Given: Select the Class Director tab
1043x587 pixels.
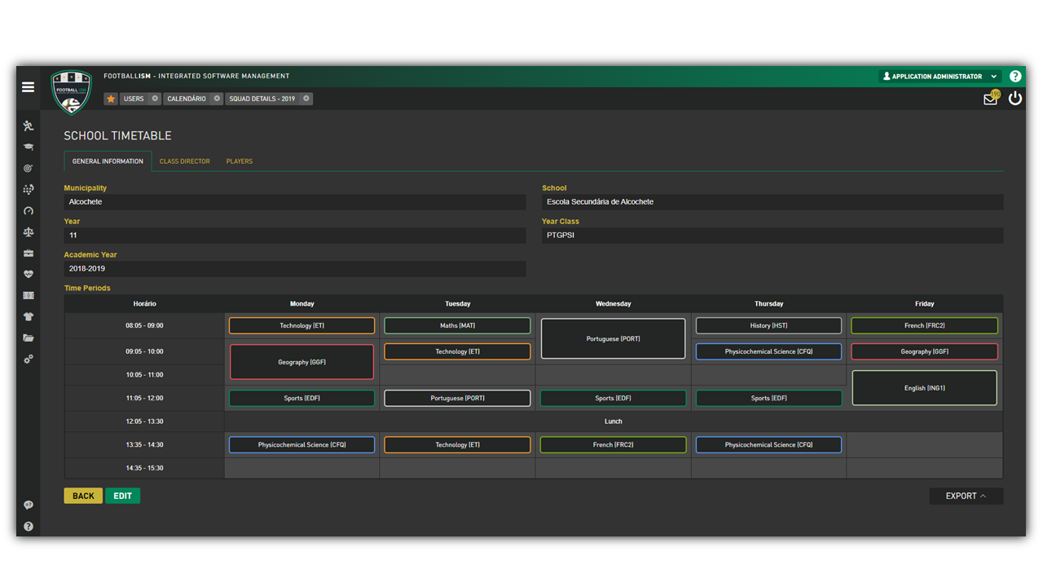Looking at the screenshot, I should click(185, 161).
